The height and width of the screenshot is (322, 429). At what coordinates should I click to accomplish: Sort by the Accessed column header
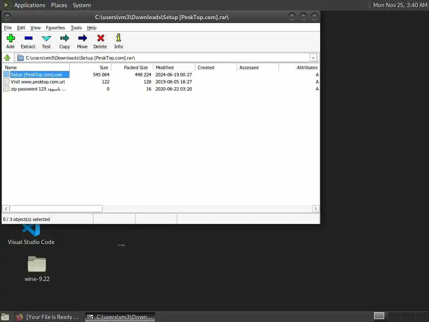coord(258,68)
